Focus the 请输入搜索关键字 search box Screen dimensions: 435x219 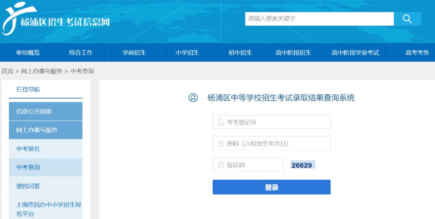click(319, 19)
